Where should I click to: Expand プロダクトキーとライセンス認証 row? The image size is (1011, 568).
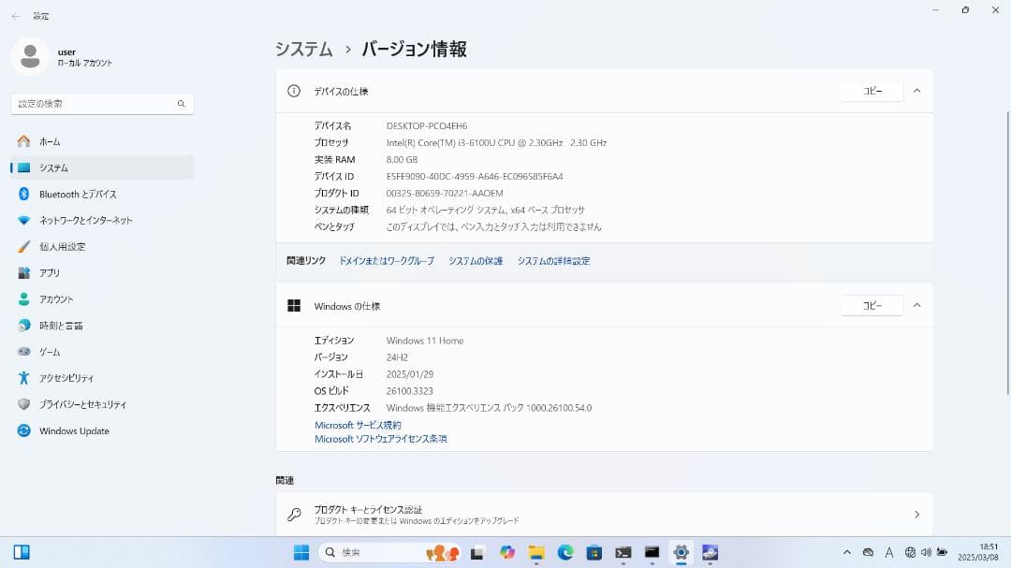(x=915, y=514)
